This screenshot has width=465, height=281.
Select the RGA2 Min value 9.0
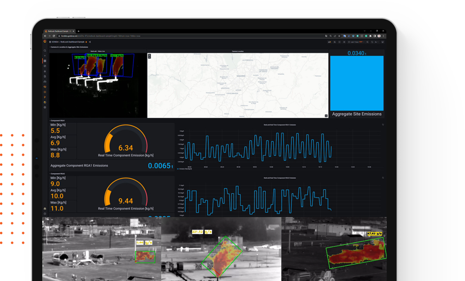pyautogui.click(x=55, y=184)
